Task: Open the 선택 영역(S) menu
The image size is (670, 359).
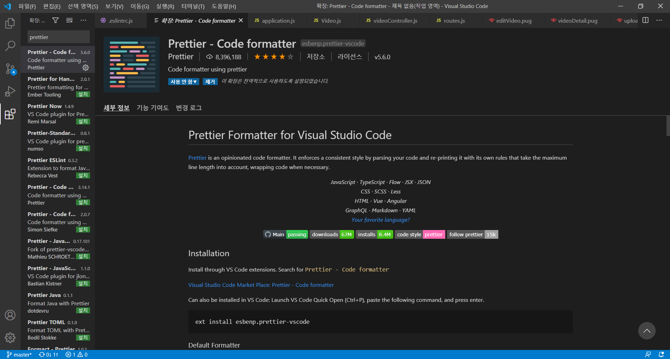Action: [x=83, y=6]
